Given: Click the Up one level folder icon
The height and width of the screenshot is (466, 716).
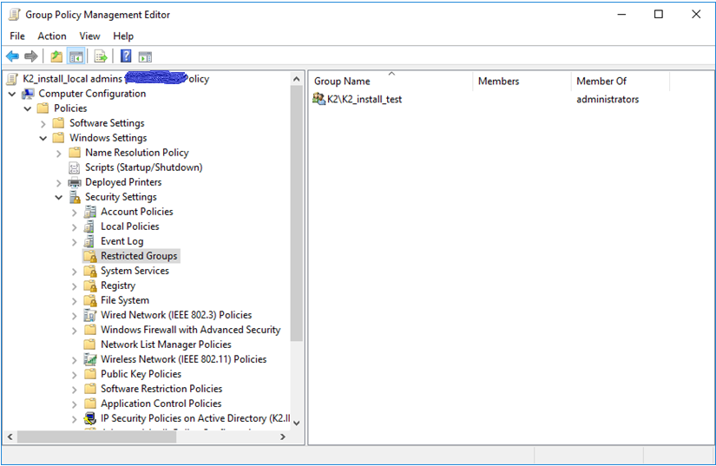Looking at the screenshot, I should pyautogui.click(x=56, y=56).
